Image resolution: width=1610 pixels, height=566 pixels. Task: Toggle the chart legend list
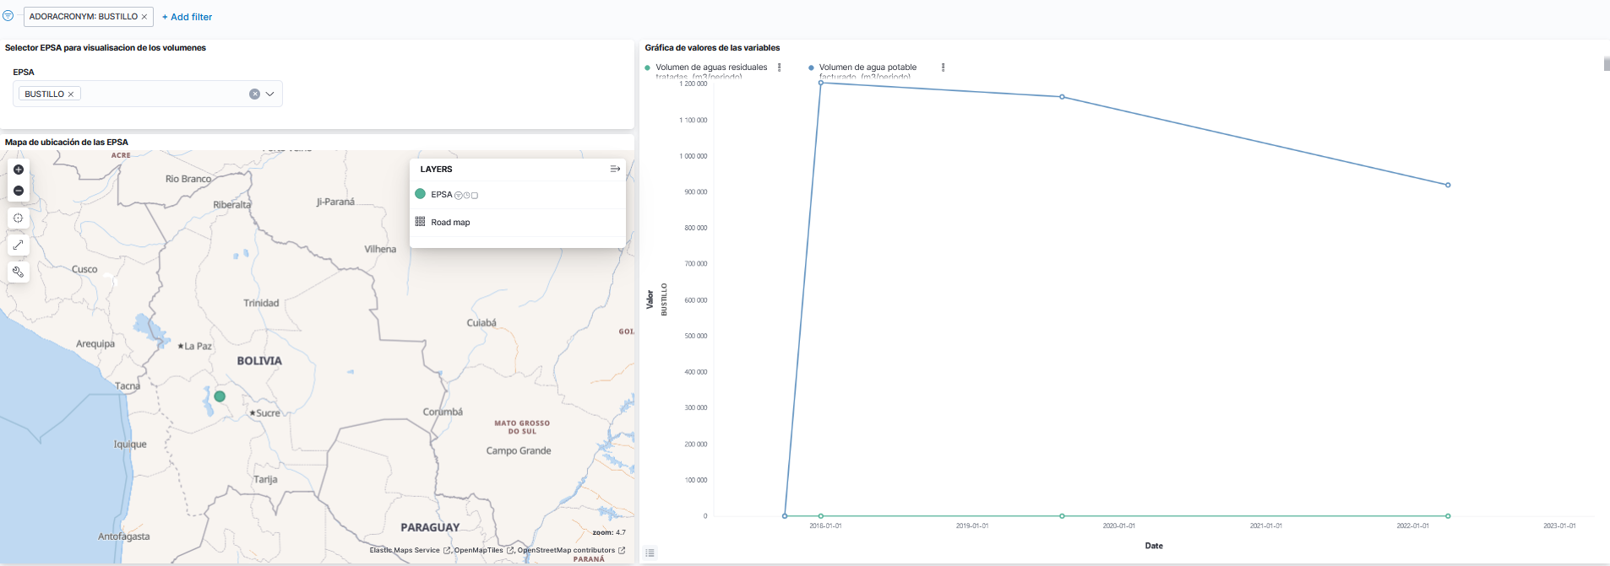coord(650,553)
